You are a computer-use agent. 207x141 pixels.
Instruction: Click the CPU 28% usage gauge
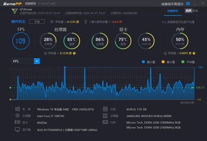pyautogui.click(x=48, y=41)
